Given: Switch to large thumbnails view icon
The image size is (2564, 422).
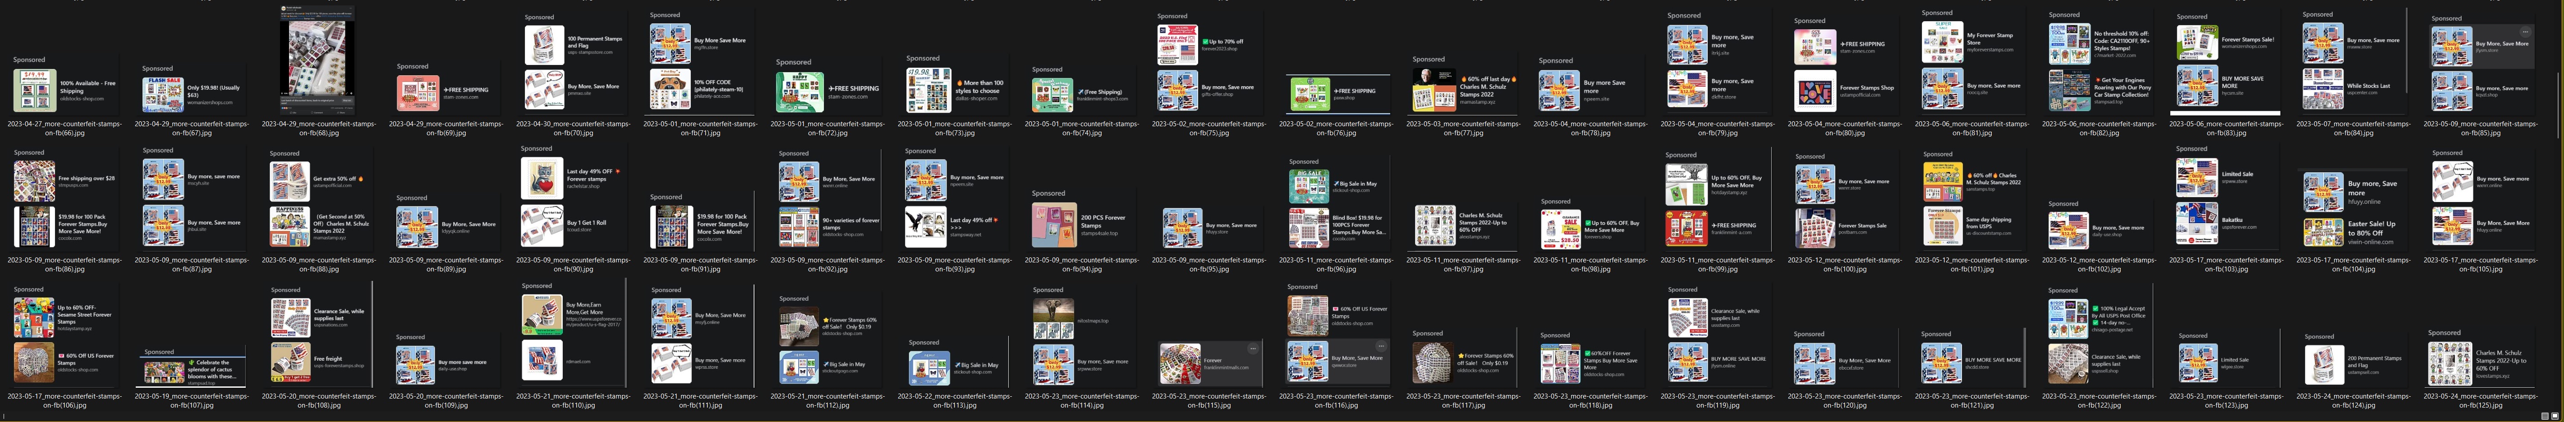Looking at the screenshot, I should click(x=2555, y=416).
